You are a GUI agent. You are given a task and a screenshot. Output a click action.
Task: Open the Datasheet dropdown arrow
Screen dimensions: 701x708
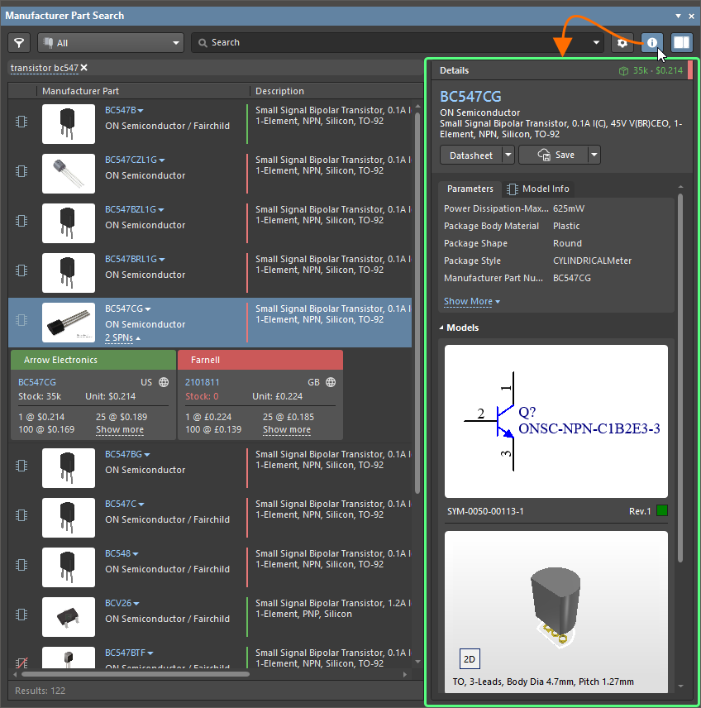pyautogui.click(x=508, y=155)
